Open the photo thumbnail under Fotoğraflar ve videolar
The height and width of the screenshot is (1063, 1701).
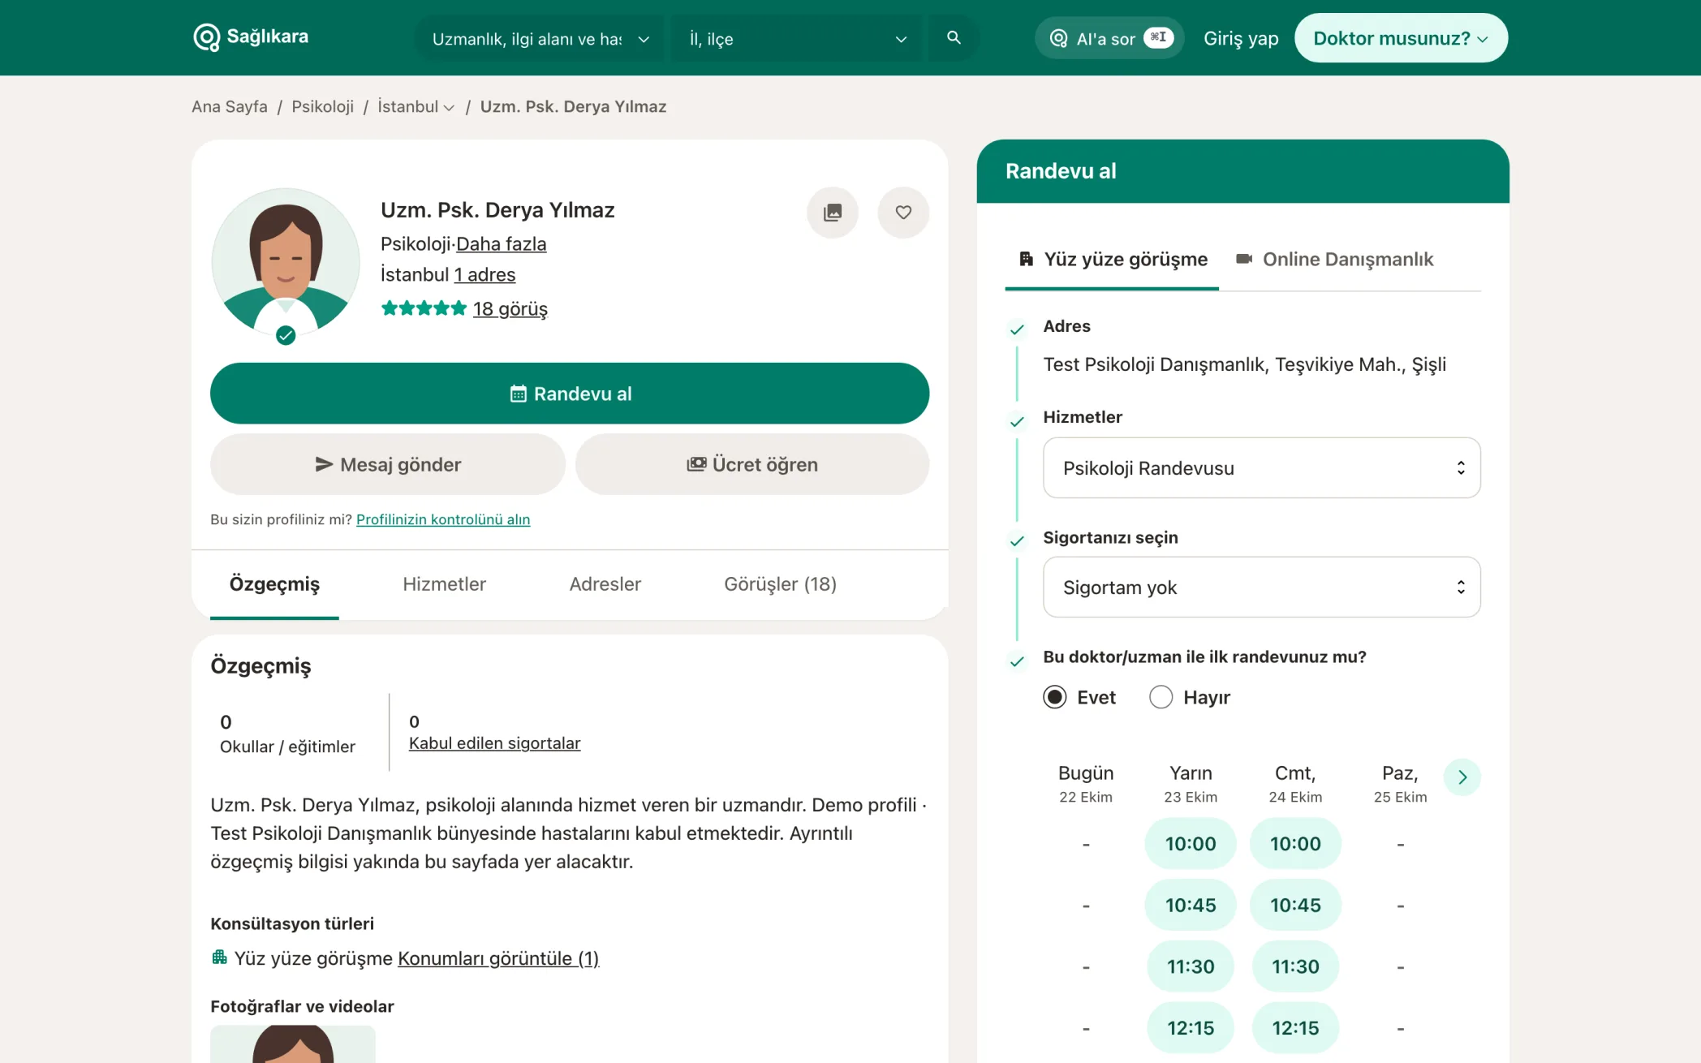[x=293, y=1044]
